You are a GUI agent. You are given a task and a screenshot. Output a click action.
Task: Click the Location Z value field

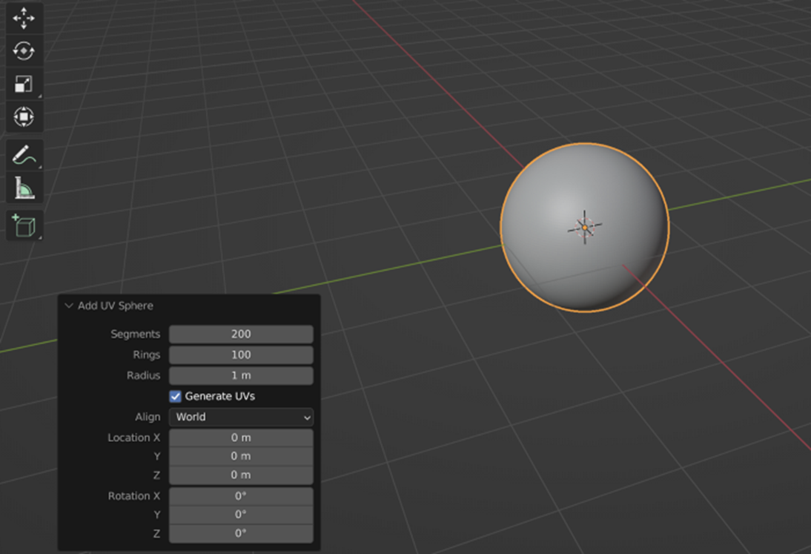pos(241,475)
